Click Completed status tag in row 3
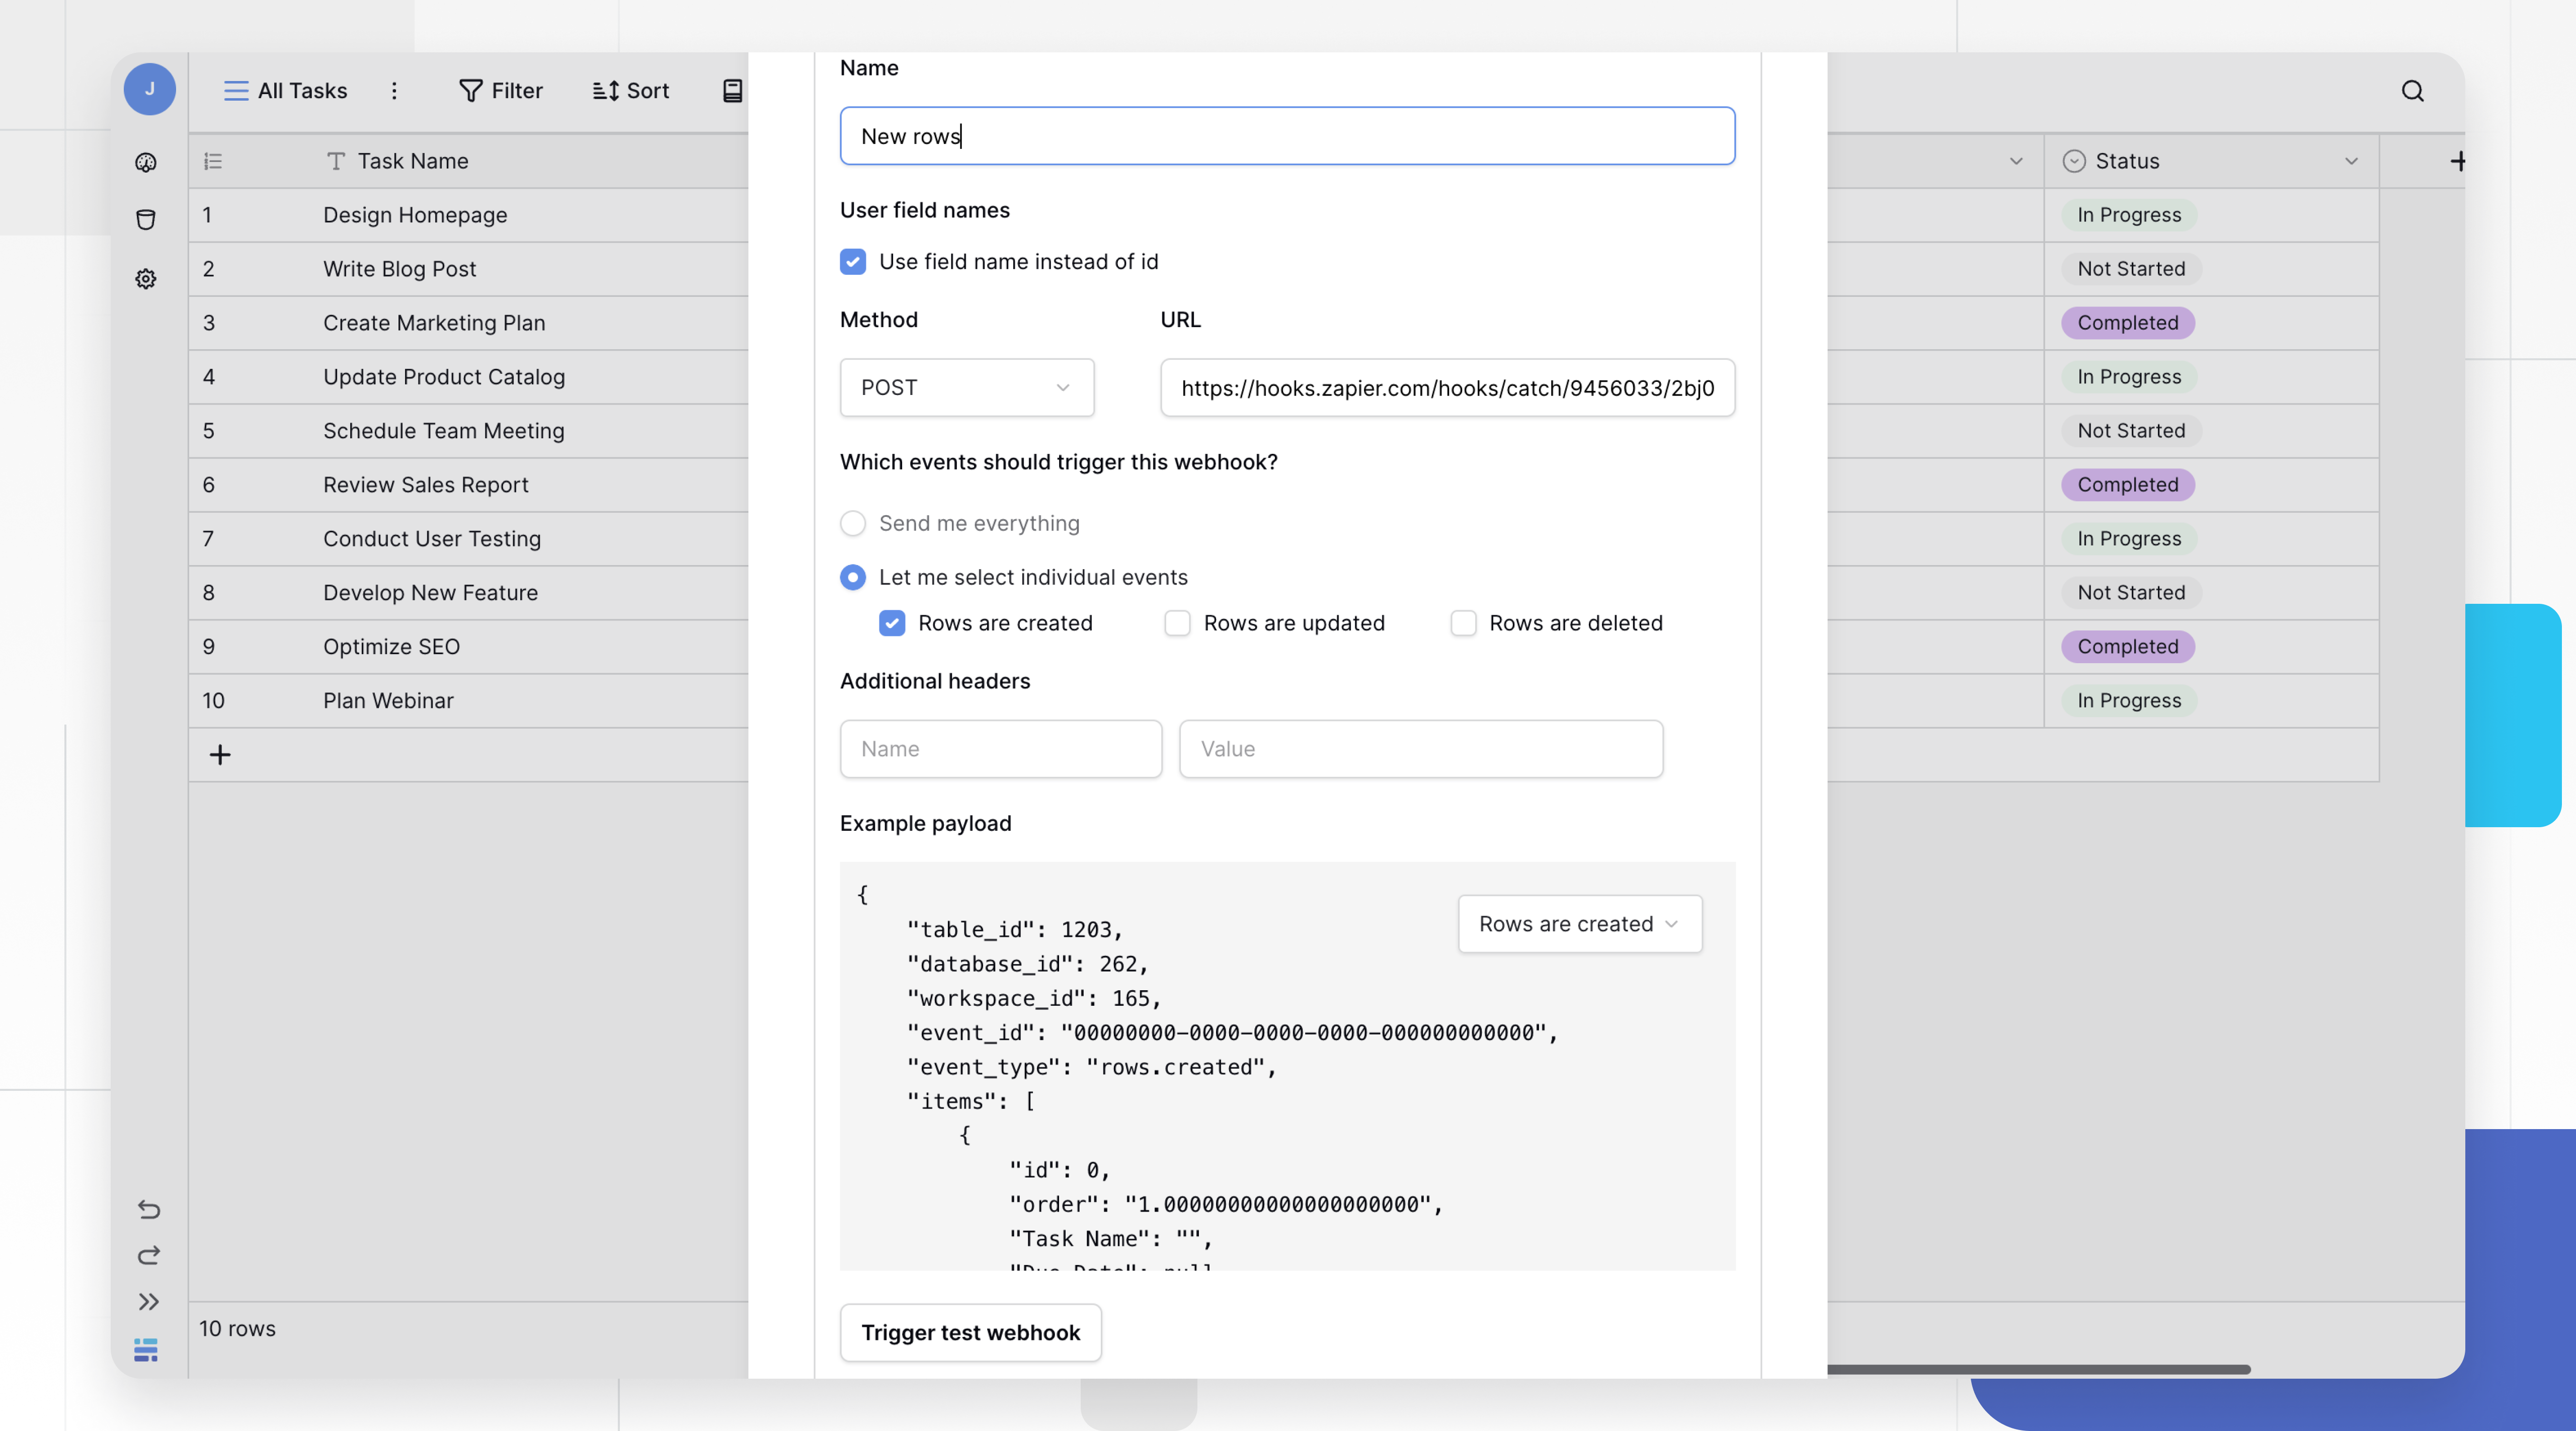The image size is (2576, 1431). (2128, 323)
